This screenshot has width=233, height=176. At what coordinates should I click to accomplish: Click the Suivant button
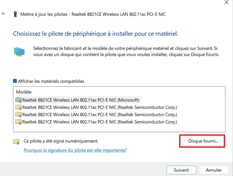[181, 170]
